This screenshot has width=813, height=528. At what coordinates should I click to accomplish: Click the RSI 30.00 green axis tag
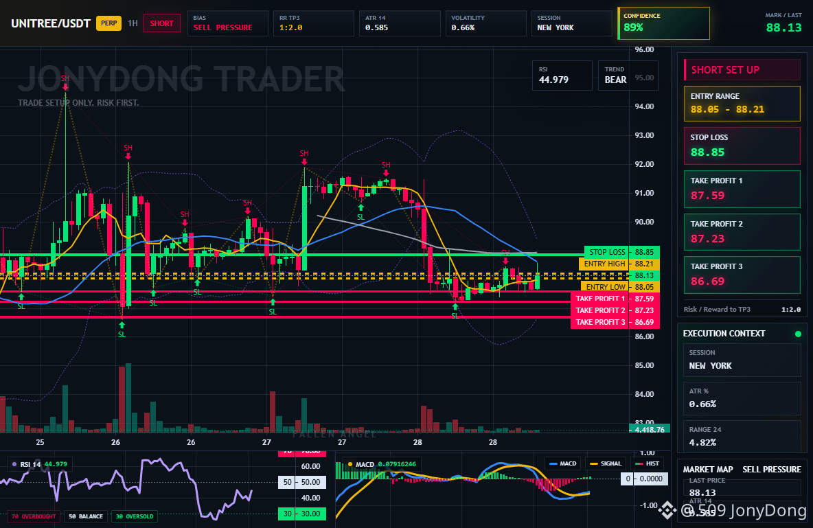click(302, 514)
